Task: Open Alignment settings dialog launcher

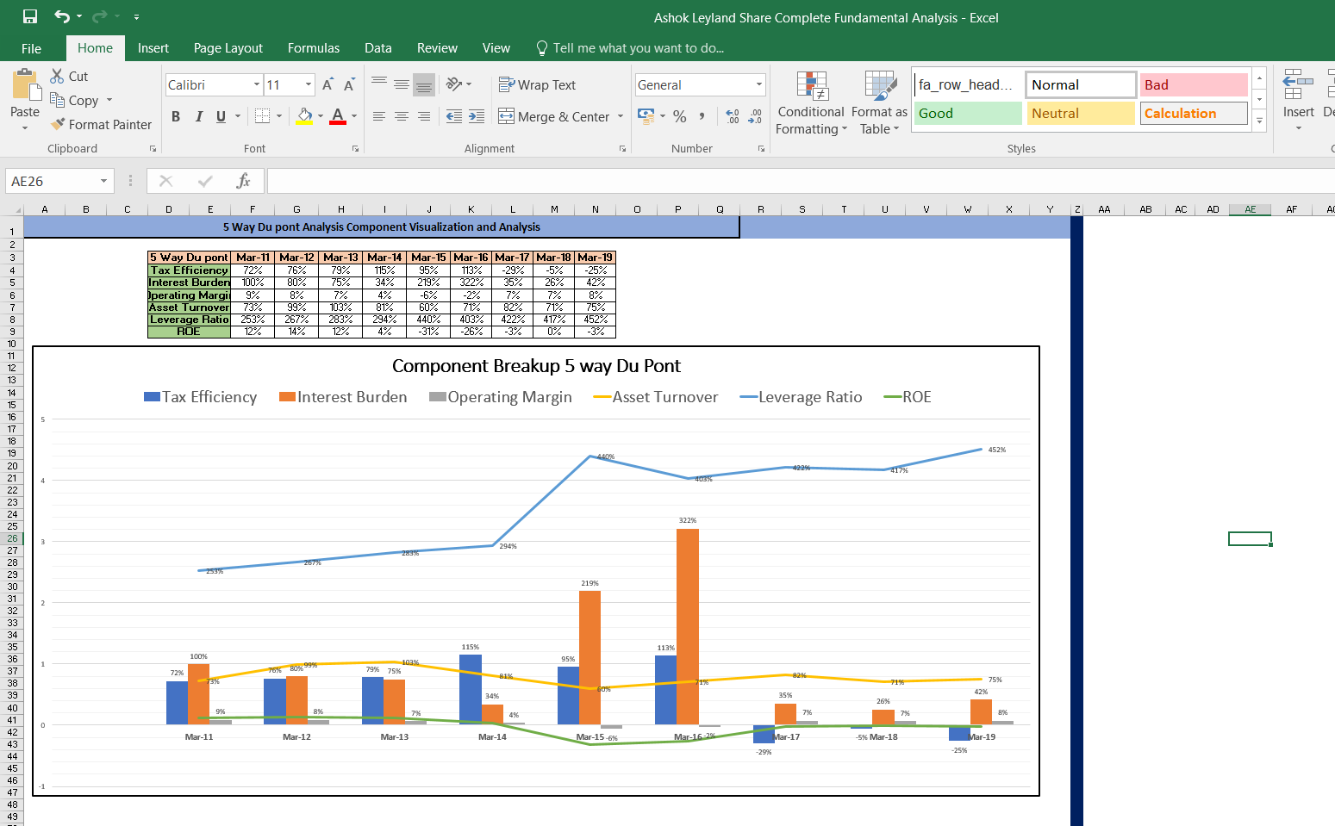Action: click(622, 149)
